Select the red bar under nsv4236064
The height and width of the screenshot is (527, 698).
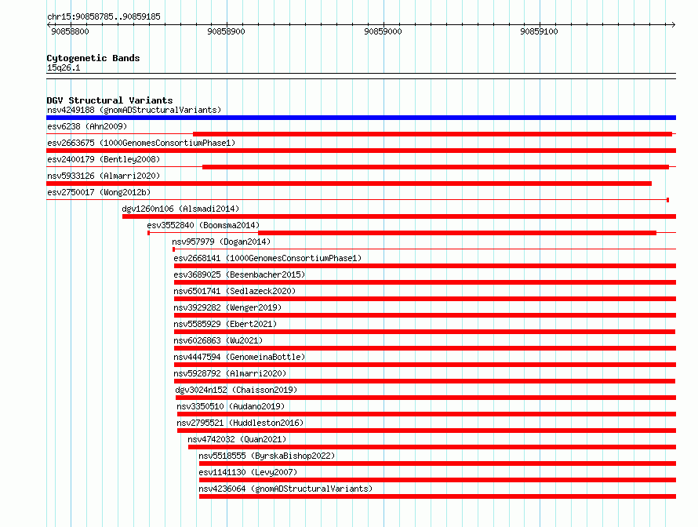point(438,496)
